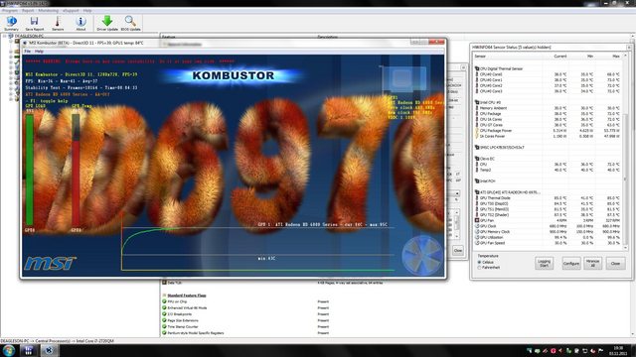
Task: Click the HWiNFO taskbar icon
Action: [x=29, y=350]
